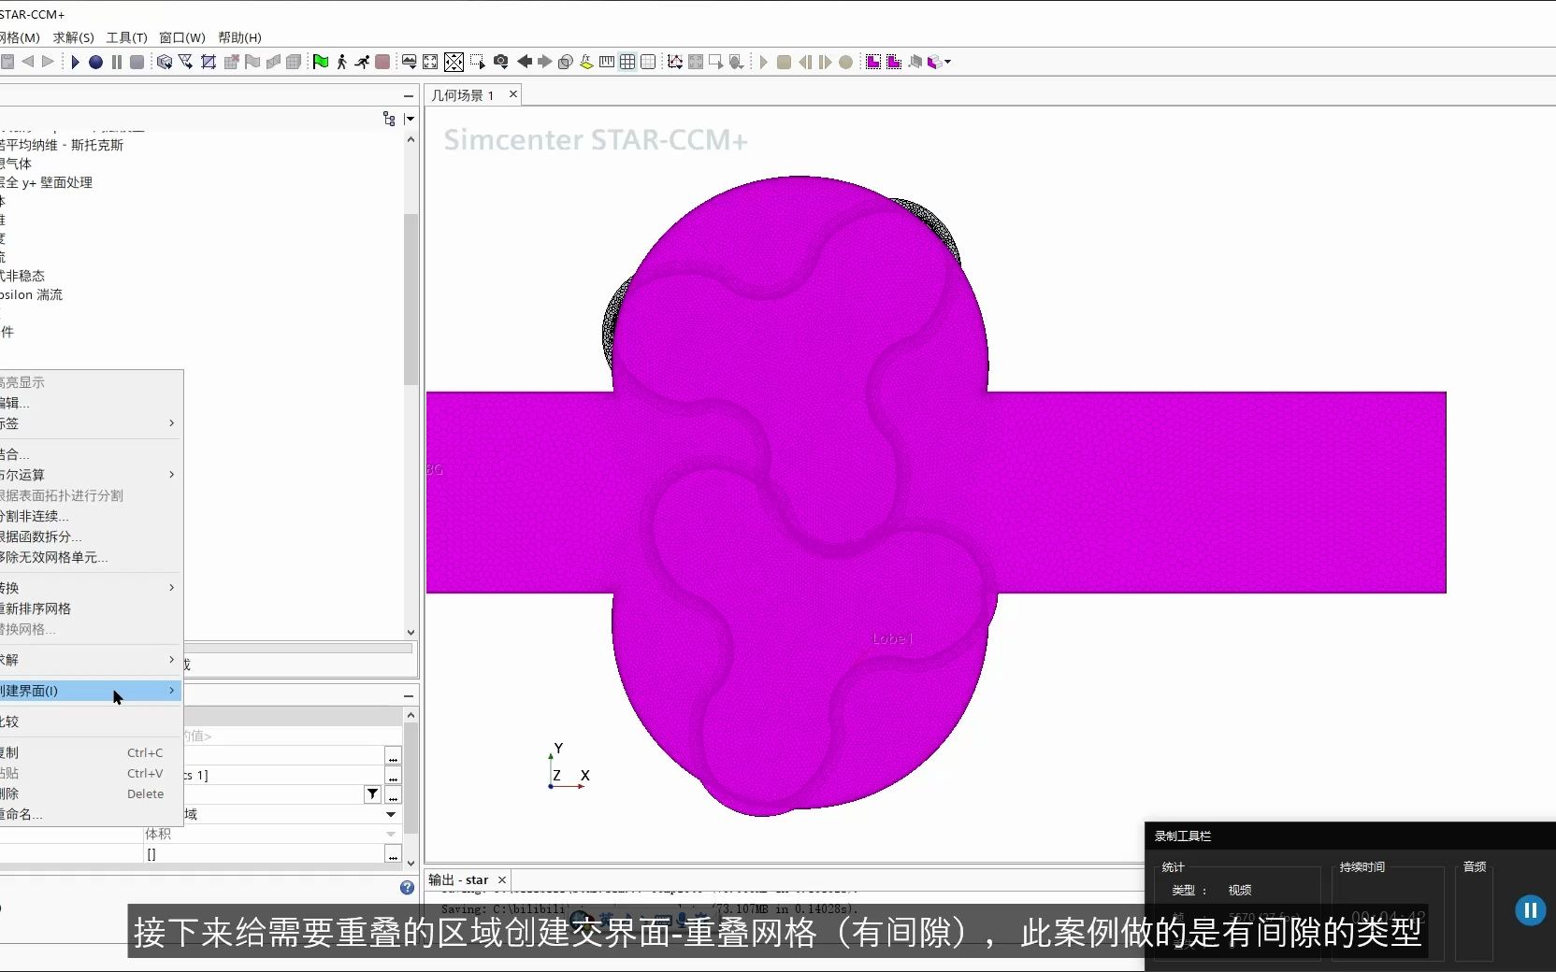
Task: Toggle the lighter grid display button
Action: pyautogui.click(x=648, y=62)
